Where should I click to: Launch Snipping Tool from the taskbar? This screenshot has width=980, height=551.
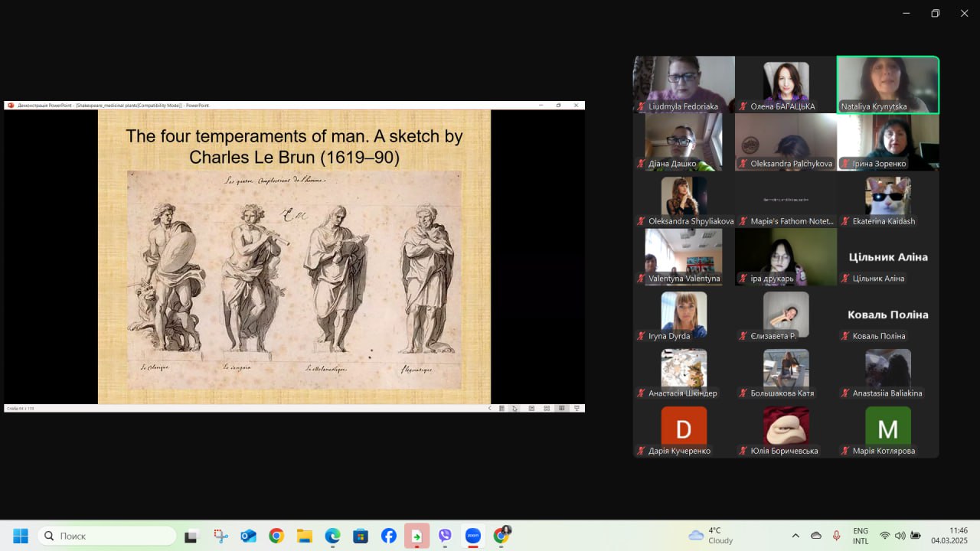click(220, 536)
